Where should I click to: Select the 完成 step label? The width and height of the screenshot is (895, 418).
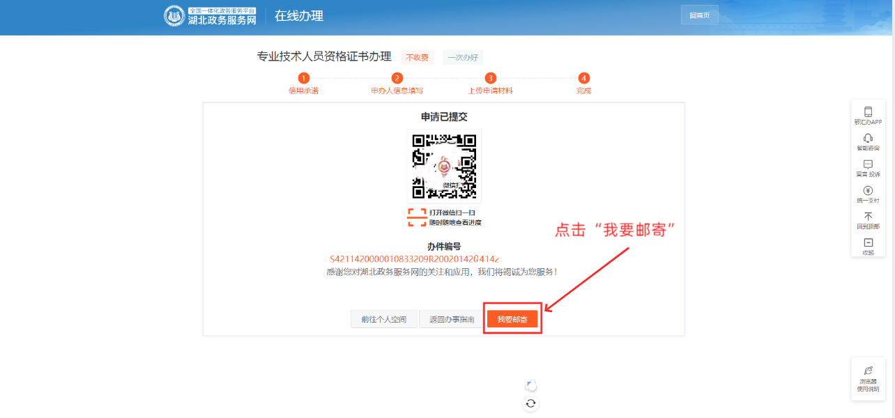click(x=583, y=91)
